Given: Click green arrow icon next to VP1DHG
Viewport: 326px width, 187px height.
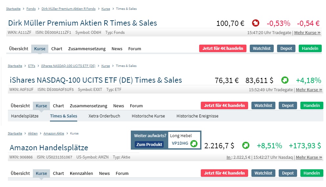Looking at the screenshot, I should [x=194, y=143].
